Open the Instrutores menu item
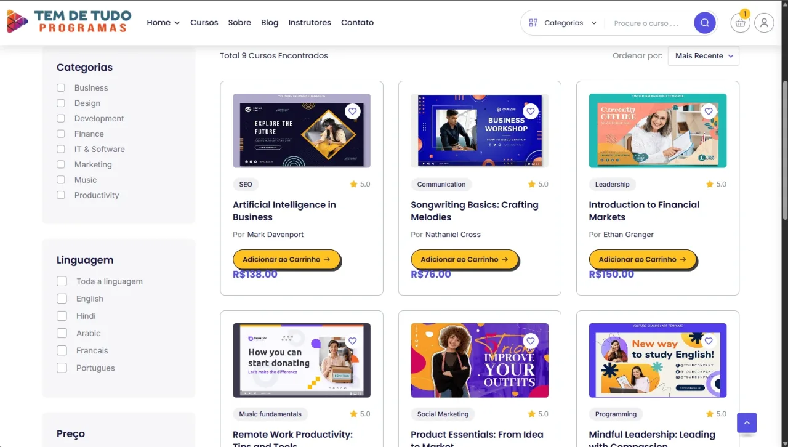The image size is (788, 447). 310,22
